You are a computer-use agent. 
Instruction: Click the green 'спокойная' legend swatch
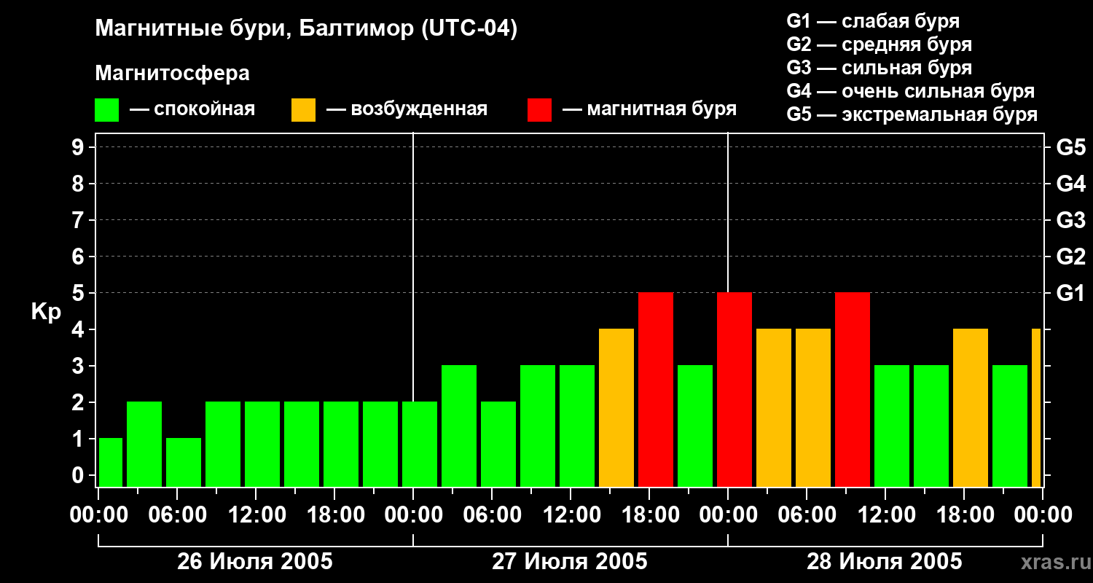[107, 110]
